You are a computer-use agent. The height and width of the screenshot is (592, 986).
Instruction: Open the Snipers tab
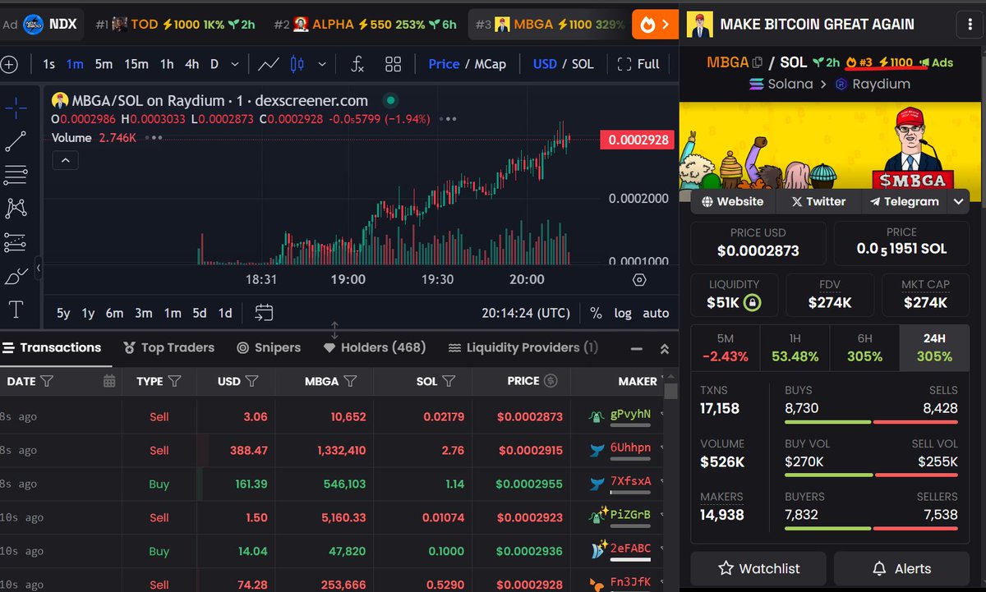click(269, 347)
